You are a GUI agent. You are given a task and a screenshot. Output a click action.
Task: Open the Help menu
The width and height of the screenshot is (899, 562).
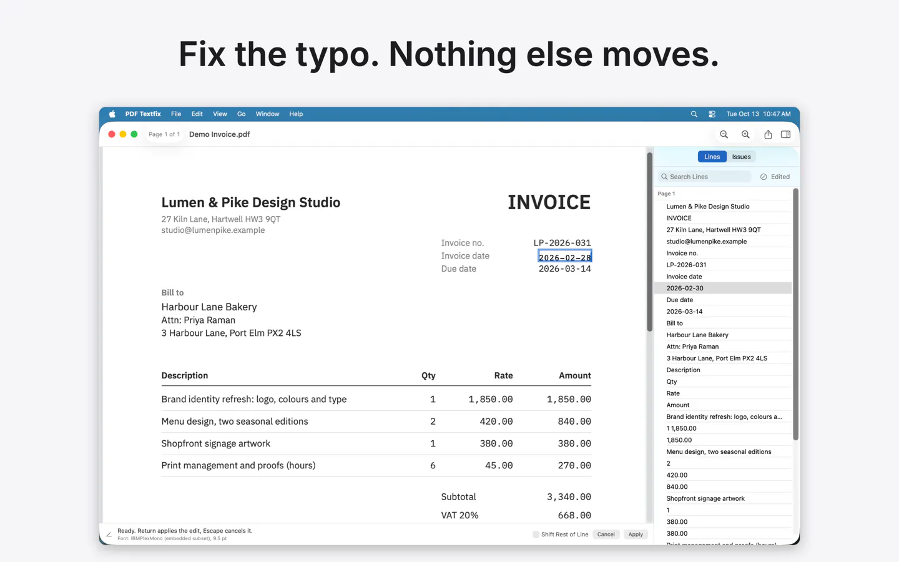pyautogui.click(x=296, y=114)
